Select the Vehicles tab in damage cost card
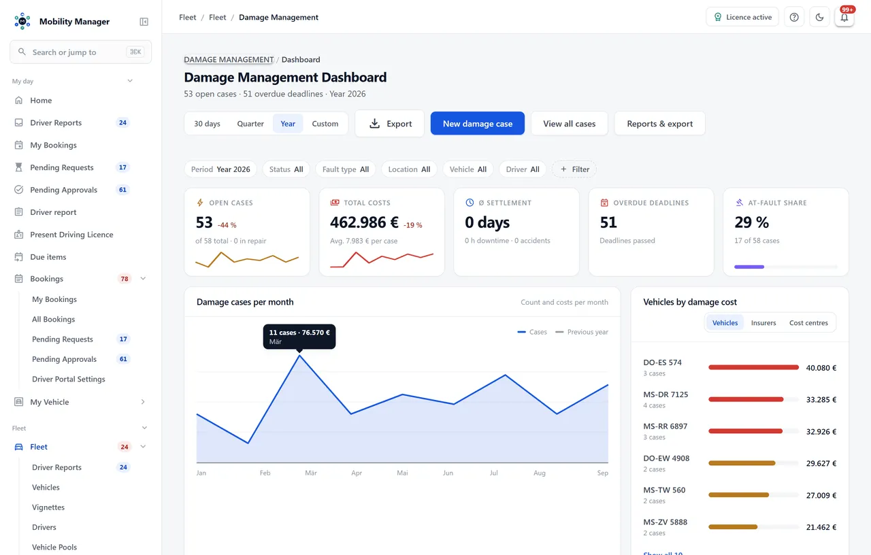Screen dimensions: 871x555 tap(725, 323)
